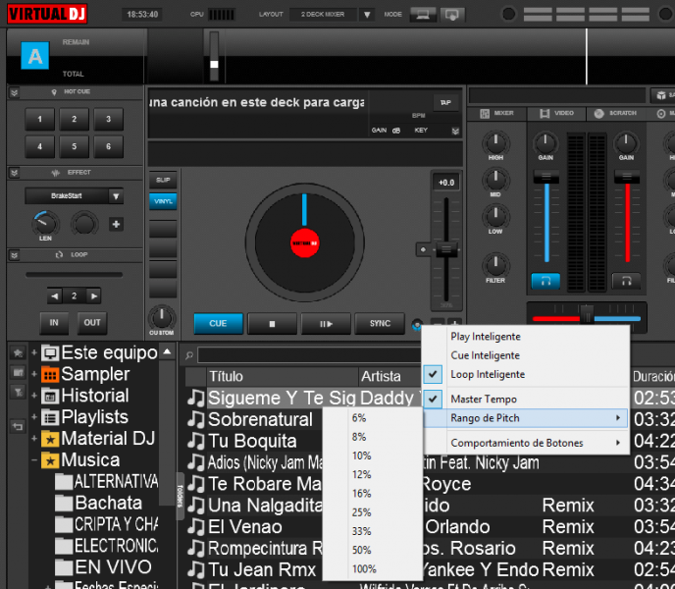The image size is (675, 589).
Task: Click the second effect parameter knob
Action: [84, 223]
